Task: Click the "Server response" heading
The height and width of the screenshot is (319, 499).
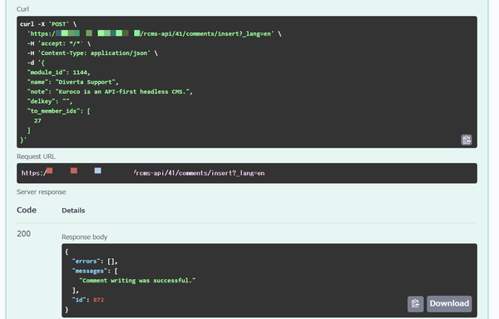Action: pos(42,192)
